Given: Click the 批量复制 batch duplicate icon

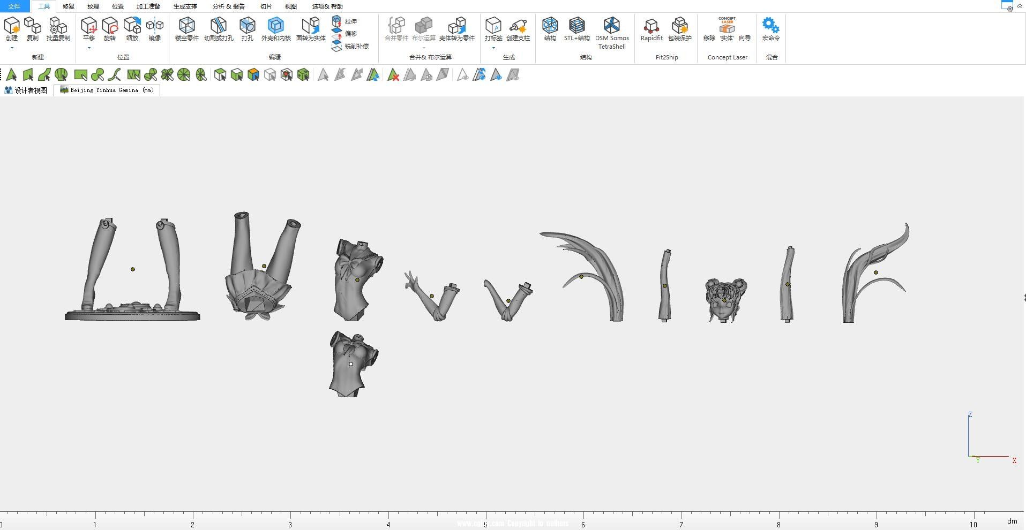Looking at the screenshot, I should tap(58, 29).
